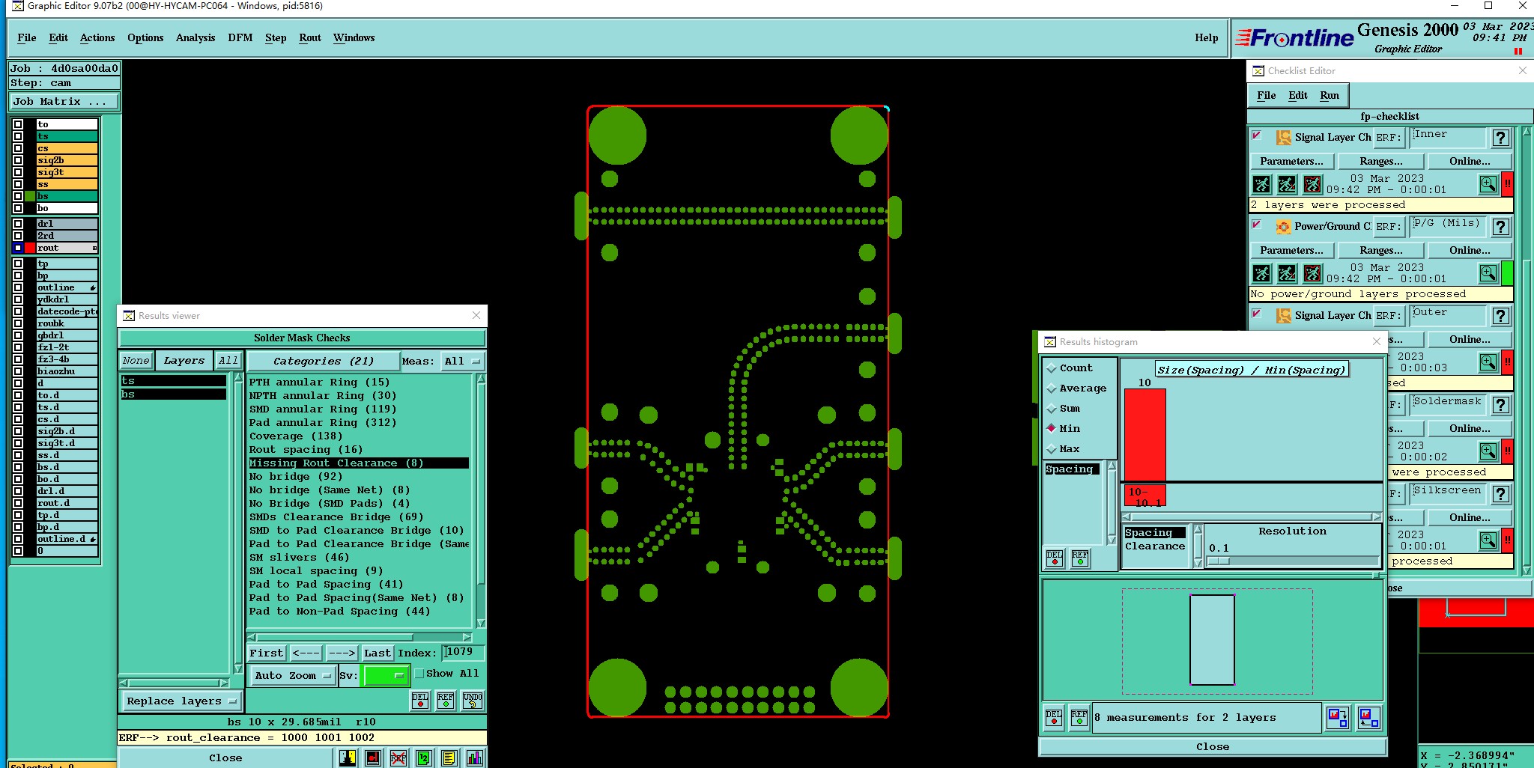Click the results magnifier for Soldermask check
This screenshot has width=1534, height=768.
pyautogui.click(x=1488, y=451)
